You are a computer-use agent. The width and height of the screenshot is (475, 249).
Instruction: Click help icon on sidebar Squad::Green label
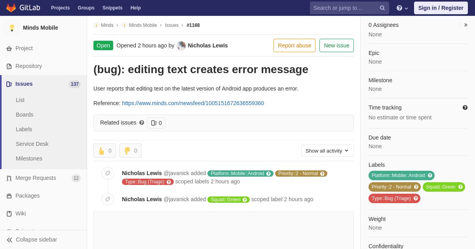click(460, 187)
